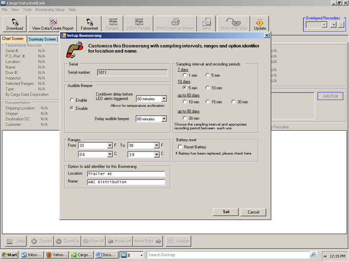Open Overlayed Recorders dropdown
The width and height of the screenshot is (349, 262).
pyautogui.click(x=324, y=25)
